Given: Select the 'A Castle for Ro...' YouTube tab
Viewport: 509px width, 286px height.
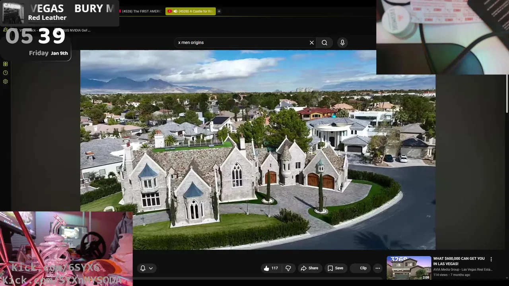Looking at the screenshot, I should pos(190,12).
